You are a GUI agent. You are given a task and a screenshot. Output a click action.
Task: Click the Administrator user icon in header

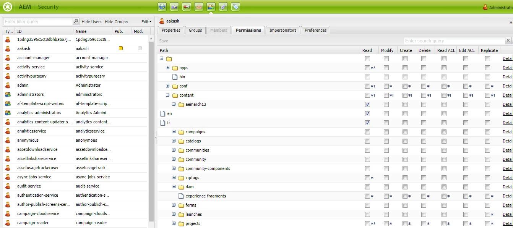click(x=485, y=7)
